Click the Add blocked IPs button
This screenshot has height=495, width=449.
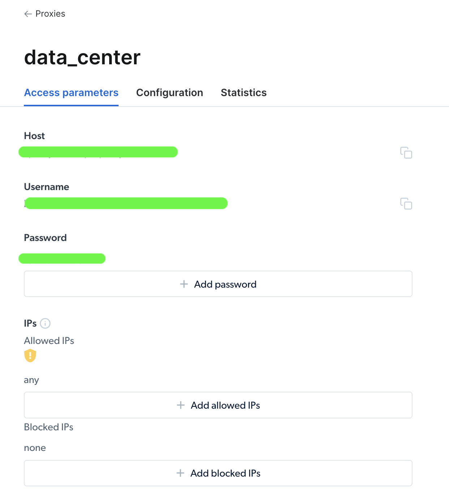pyautogui.click(x=218, y=473)
